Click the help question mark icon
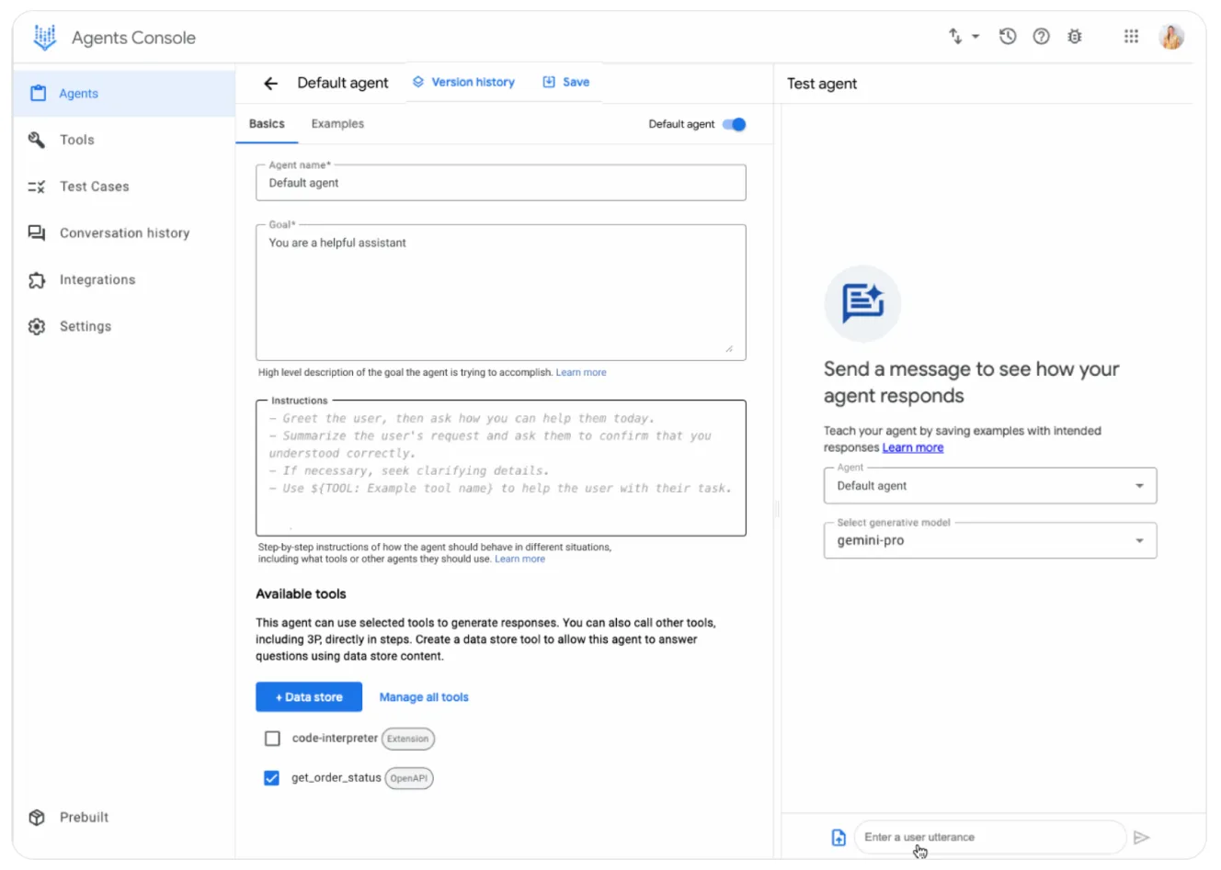1221x870 pixels. coord(1041,37)
